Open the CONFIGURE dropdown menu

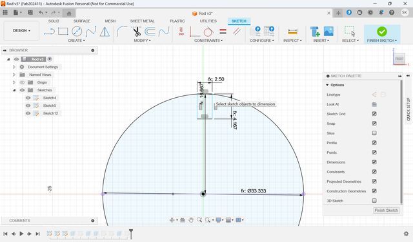tap(262, 41)
